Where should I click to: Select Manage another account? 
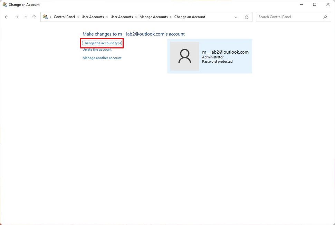coord(102,58)
